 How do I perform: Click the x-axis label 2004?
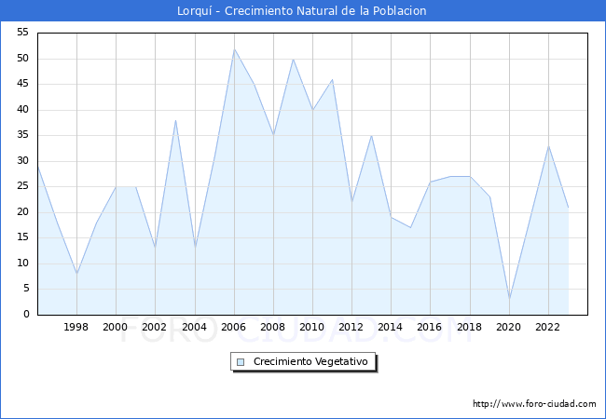(195, 327)
